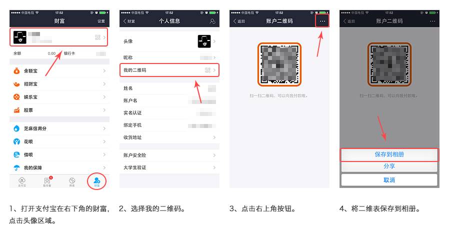
Task: Tap the 借呗 icon
Action: click(x=16, y=154)
